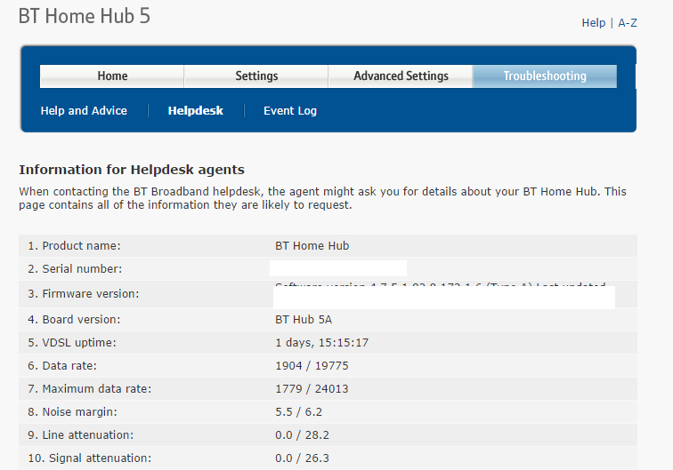Click the VDSL uptime value
The width and height of the screenshot is (673, 470).
322,343
